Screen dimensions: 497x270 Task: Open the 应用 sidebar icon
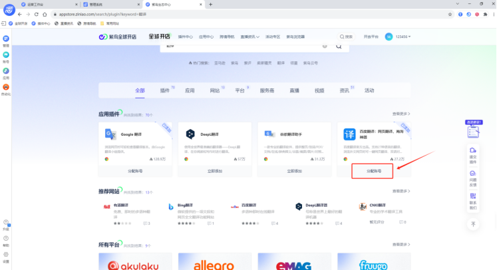[6, 71]
